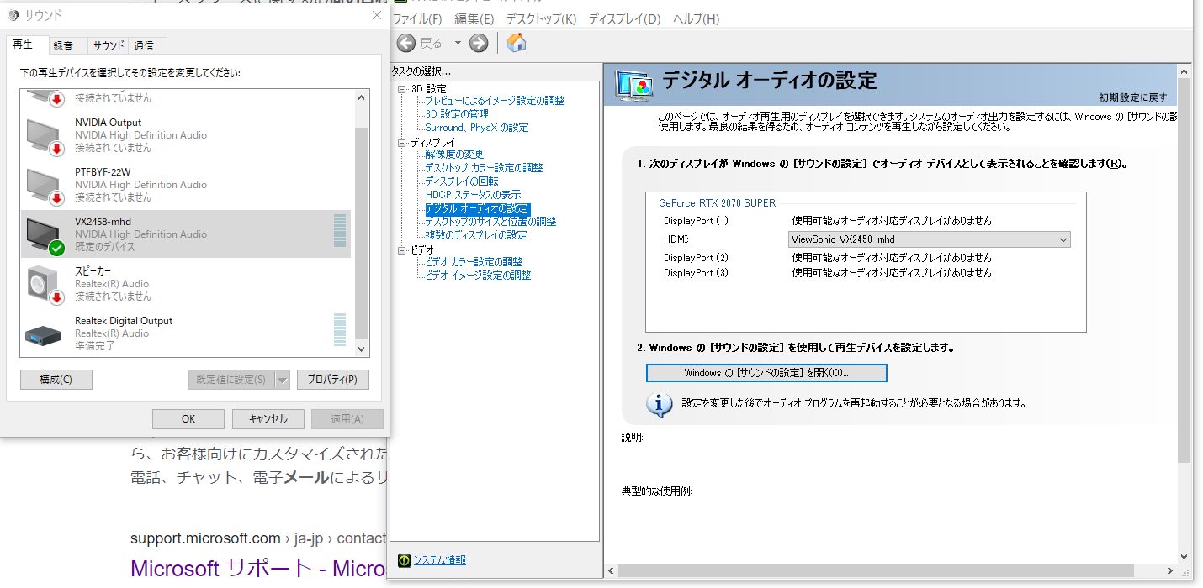The width and height of the screenshot is (1203, 588).
Task: Open the ファイル(F) menu
Action: (x=418, y=18)
